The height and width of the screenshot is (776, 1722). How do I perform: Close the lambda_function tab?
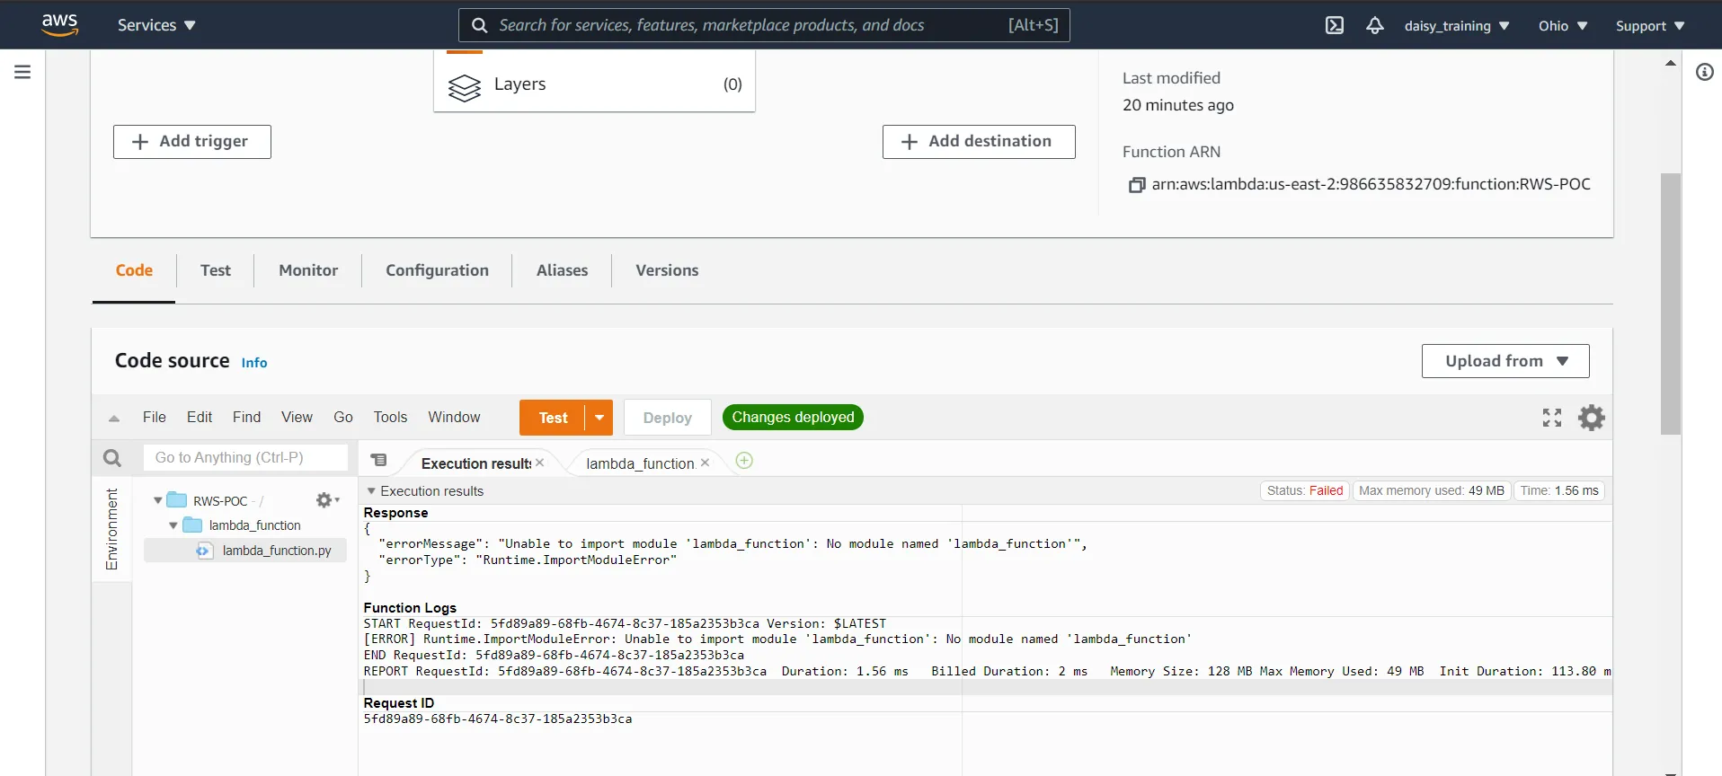pos(706,463)
